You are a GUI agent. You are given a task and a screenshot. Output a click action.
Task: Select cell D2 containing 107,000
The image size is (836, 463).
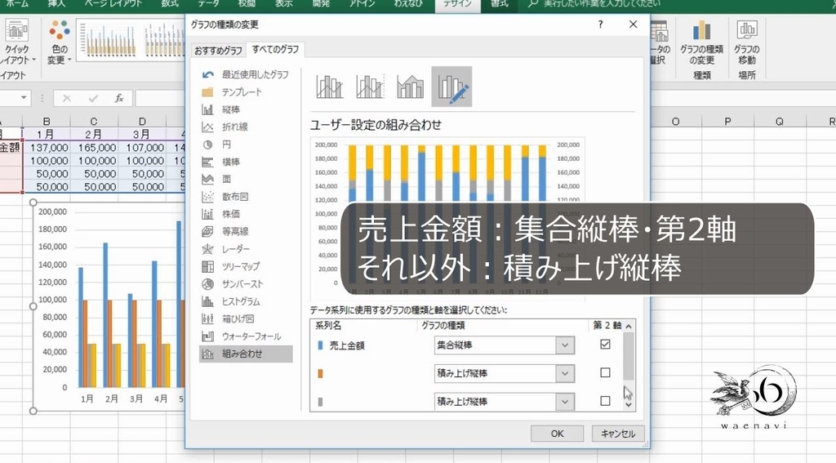(142, 148)
